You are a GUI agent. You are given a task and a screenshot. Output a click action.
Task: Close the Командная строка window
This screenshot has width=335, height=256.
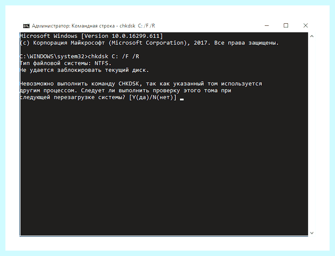coord(305,25)
